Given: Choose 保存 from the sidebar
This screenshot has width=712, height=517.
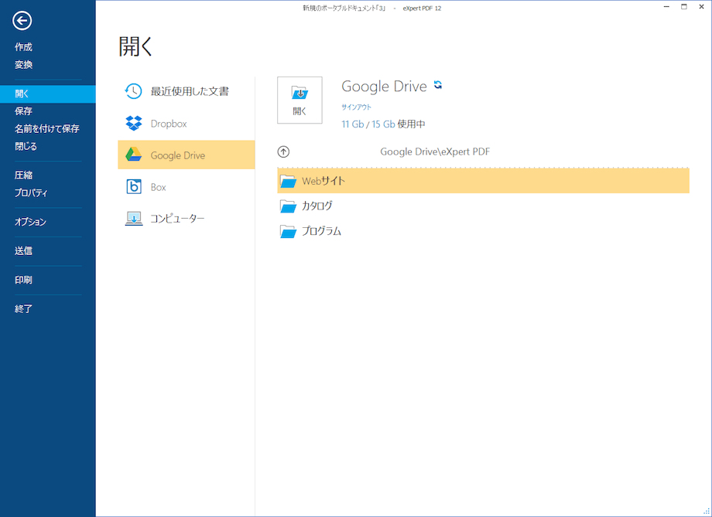Looking at the screenshot, I should [x=24, y=111].
